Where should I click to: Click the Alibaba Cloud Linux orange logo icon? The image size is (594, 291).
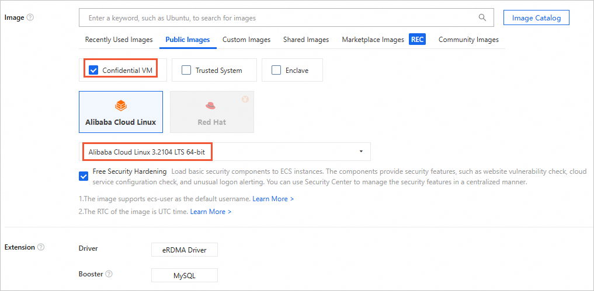[x=120, y=105]
